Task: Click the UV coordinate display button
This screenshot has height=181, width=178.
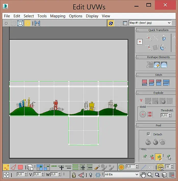Action: coord(118,23)
